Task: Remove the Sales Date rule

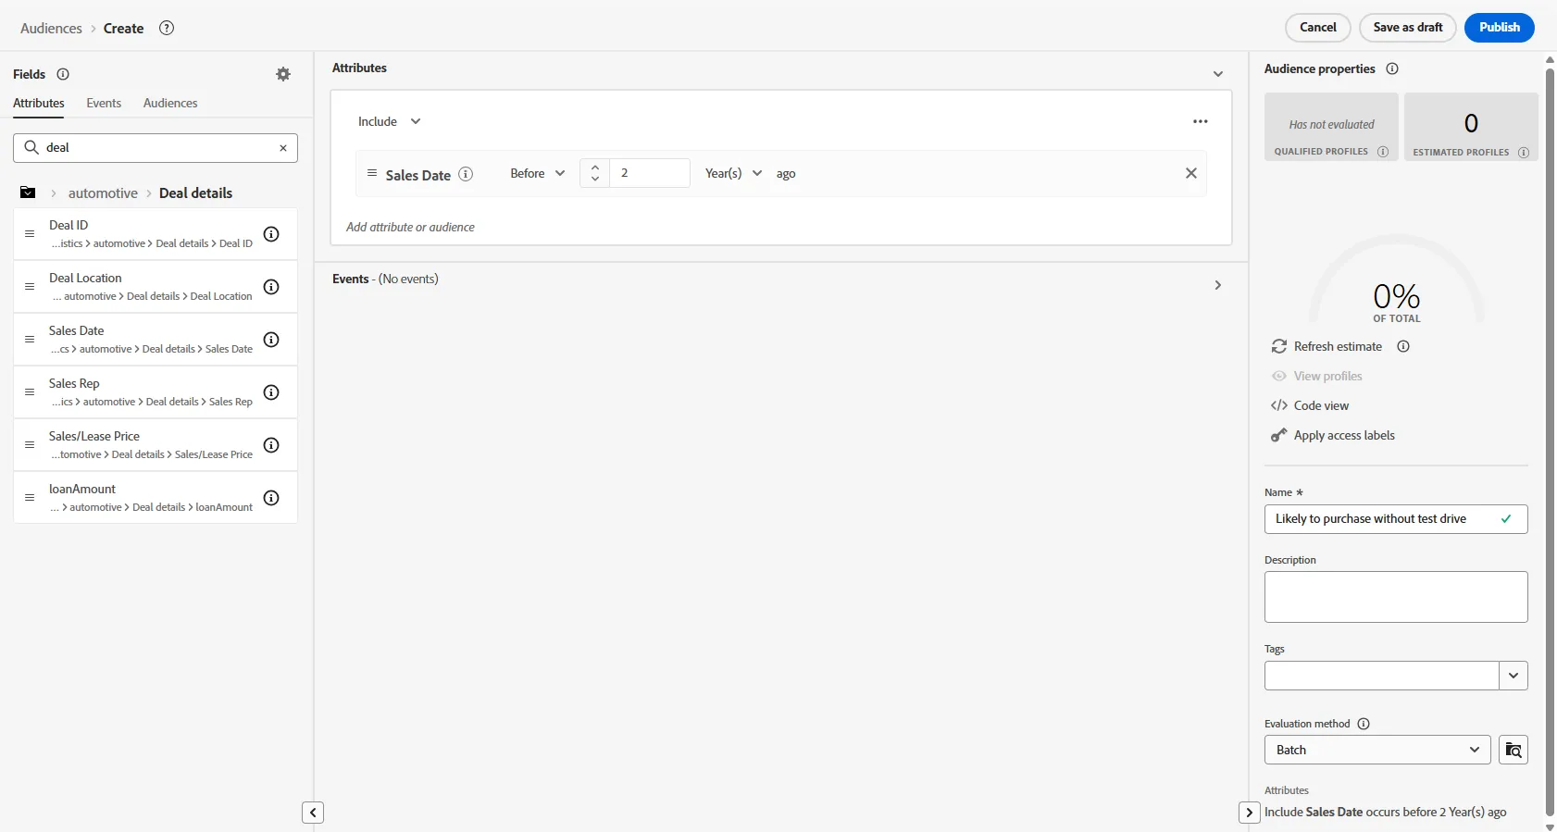Action: [x=1191, y=173]
